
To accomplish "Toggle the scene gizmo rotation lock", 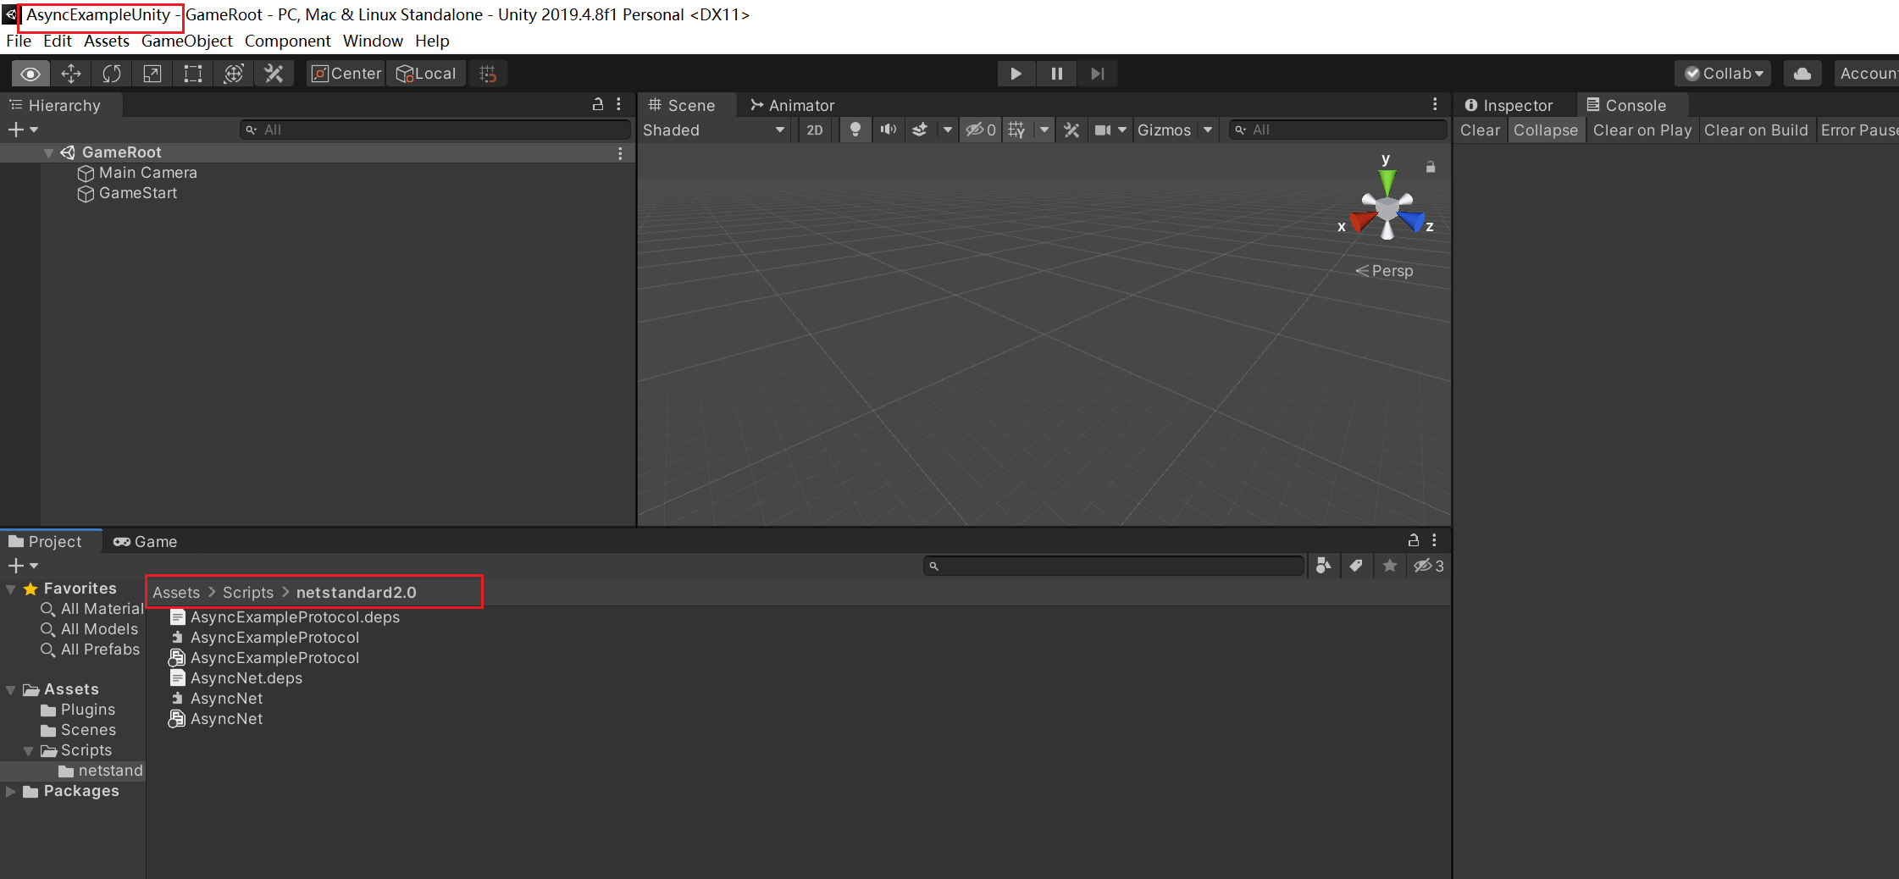I will coord(1431,167).
